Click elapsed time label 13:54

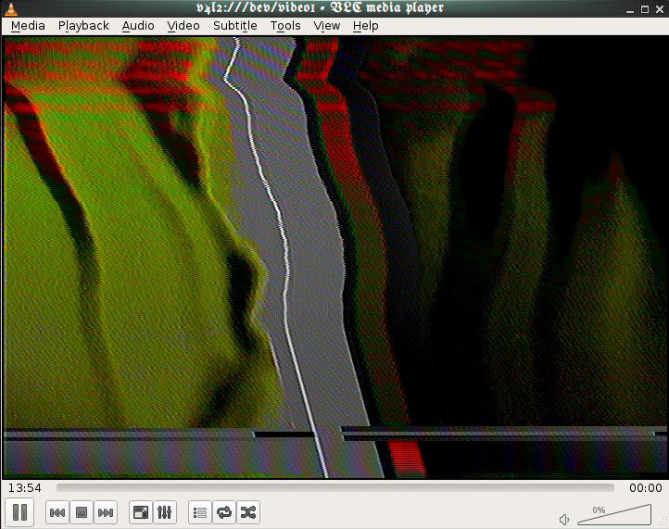point(24,487)
